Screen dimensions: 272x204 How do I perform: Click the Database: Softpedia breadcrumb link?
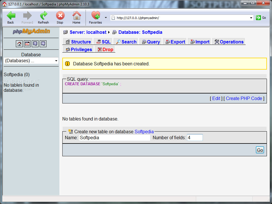point(140,32)
